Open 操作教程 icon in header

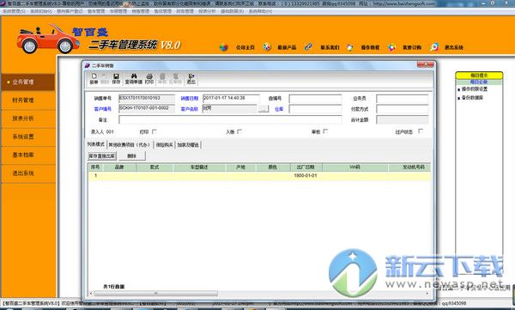coord(350,47)
